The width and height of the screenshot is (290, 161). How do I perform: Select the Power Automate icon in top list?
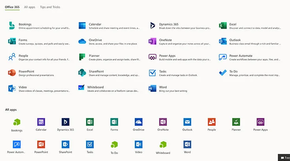(x=223, y=57)
